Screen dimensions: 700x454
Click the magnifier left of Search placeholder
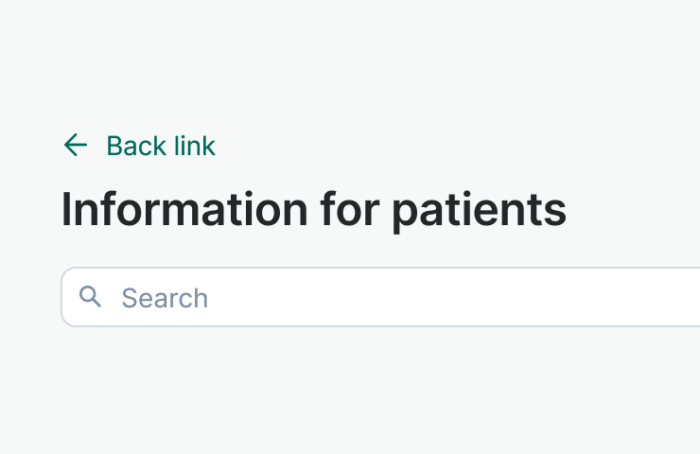click(x=91, y=297)
